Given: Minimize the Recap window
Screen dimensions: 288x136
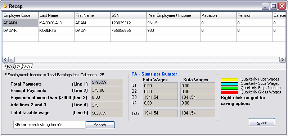Looking at the screenshot, I should pos(265,6).
